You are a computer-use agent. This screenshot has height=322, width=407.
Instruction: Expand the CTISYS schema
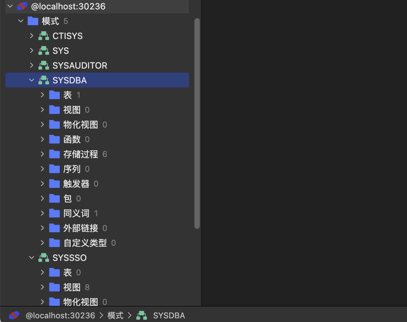32,36
